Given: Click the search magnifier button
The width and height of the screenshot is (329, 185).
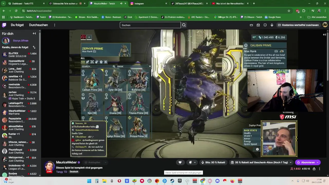Looking at the screenshot, I should pyautogui.click(x=184, y=25).
